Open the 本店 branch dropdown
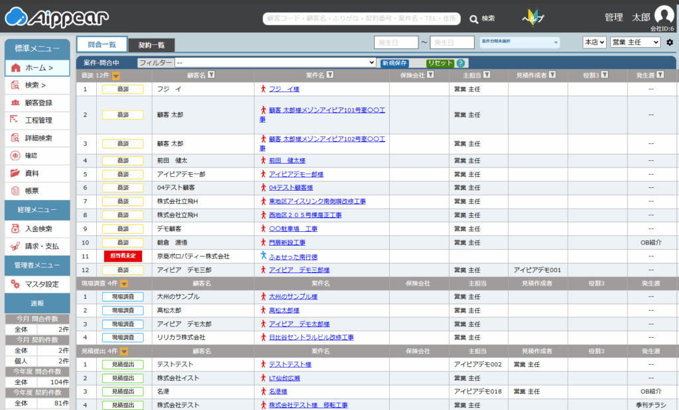 click(x=594, y=42)
